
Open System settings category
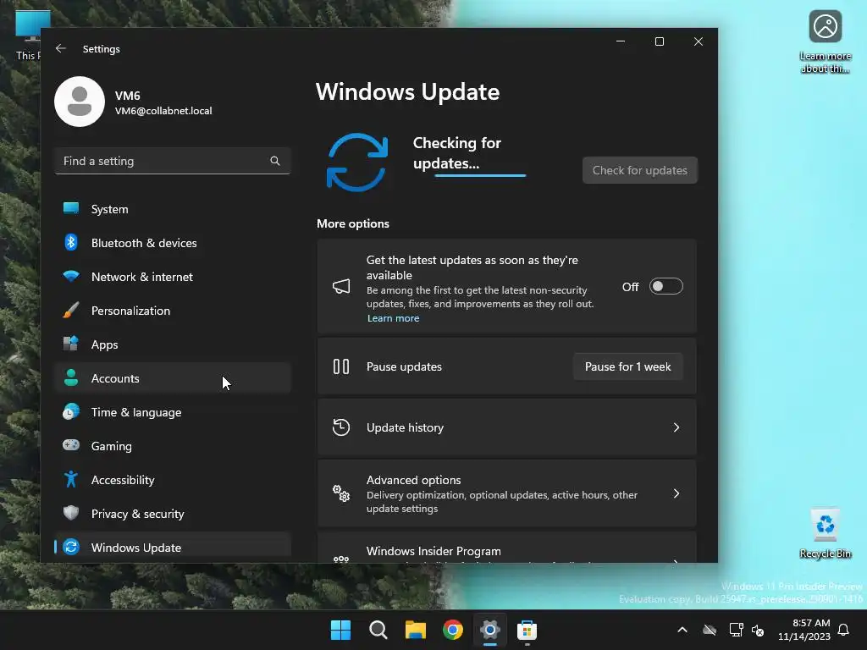173,209
